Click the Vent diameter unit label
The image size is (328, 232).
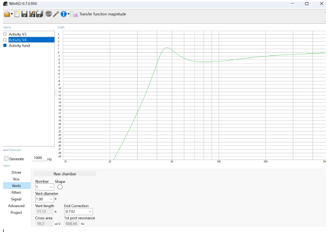(x=56, y=199)
